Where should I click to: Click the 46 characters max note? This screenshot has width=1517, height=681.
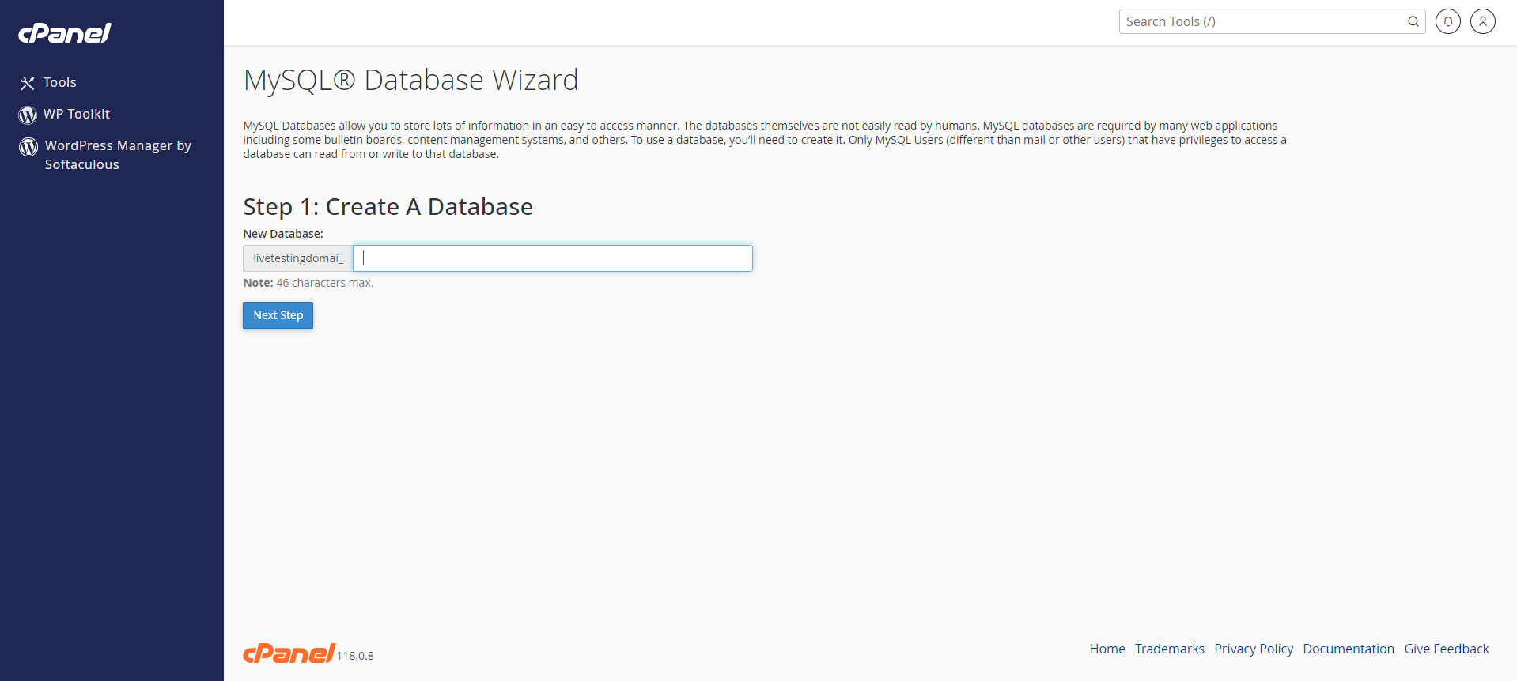point(308,283)
